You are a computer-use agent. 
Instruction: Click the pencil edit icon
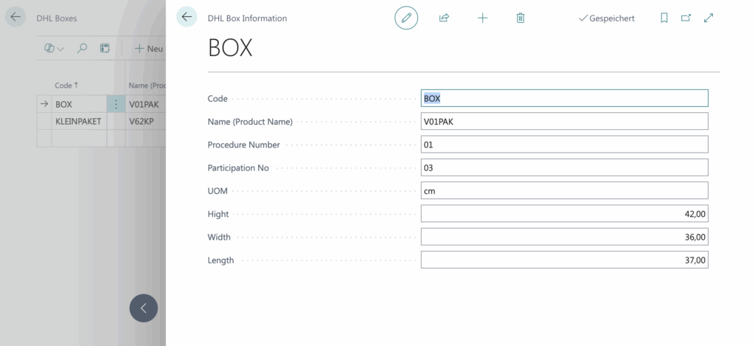(406, 18)
